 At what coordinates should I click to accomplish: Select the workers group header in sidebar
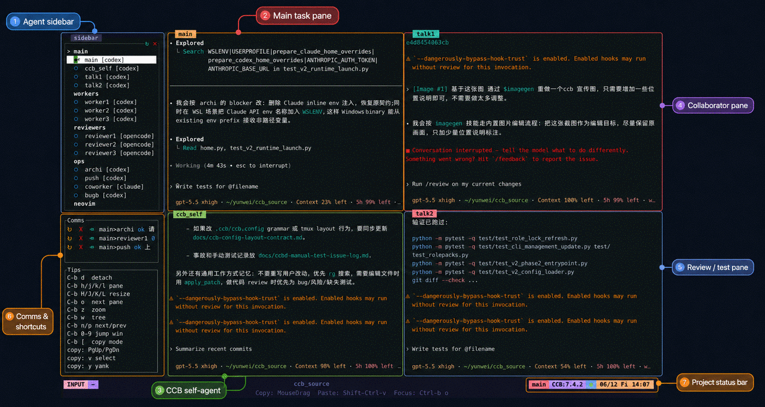point(86,94)
